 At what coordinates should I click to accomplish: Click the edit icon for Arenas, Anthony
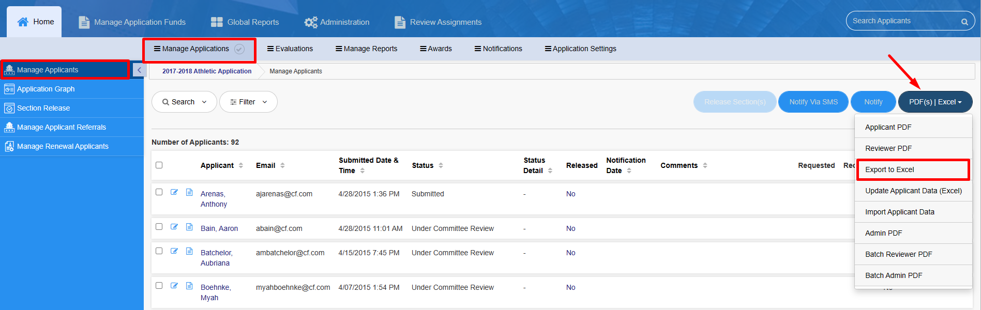[174, 192]
